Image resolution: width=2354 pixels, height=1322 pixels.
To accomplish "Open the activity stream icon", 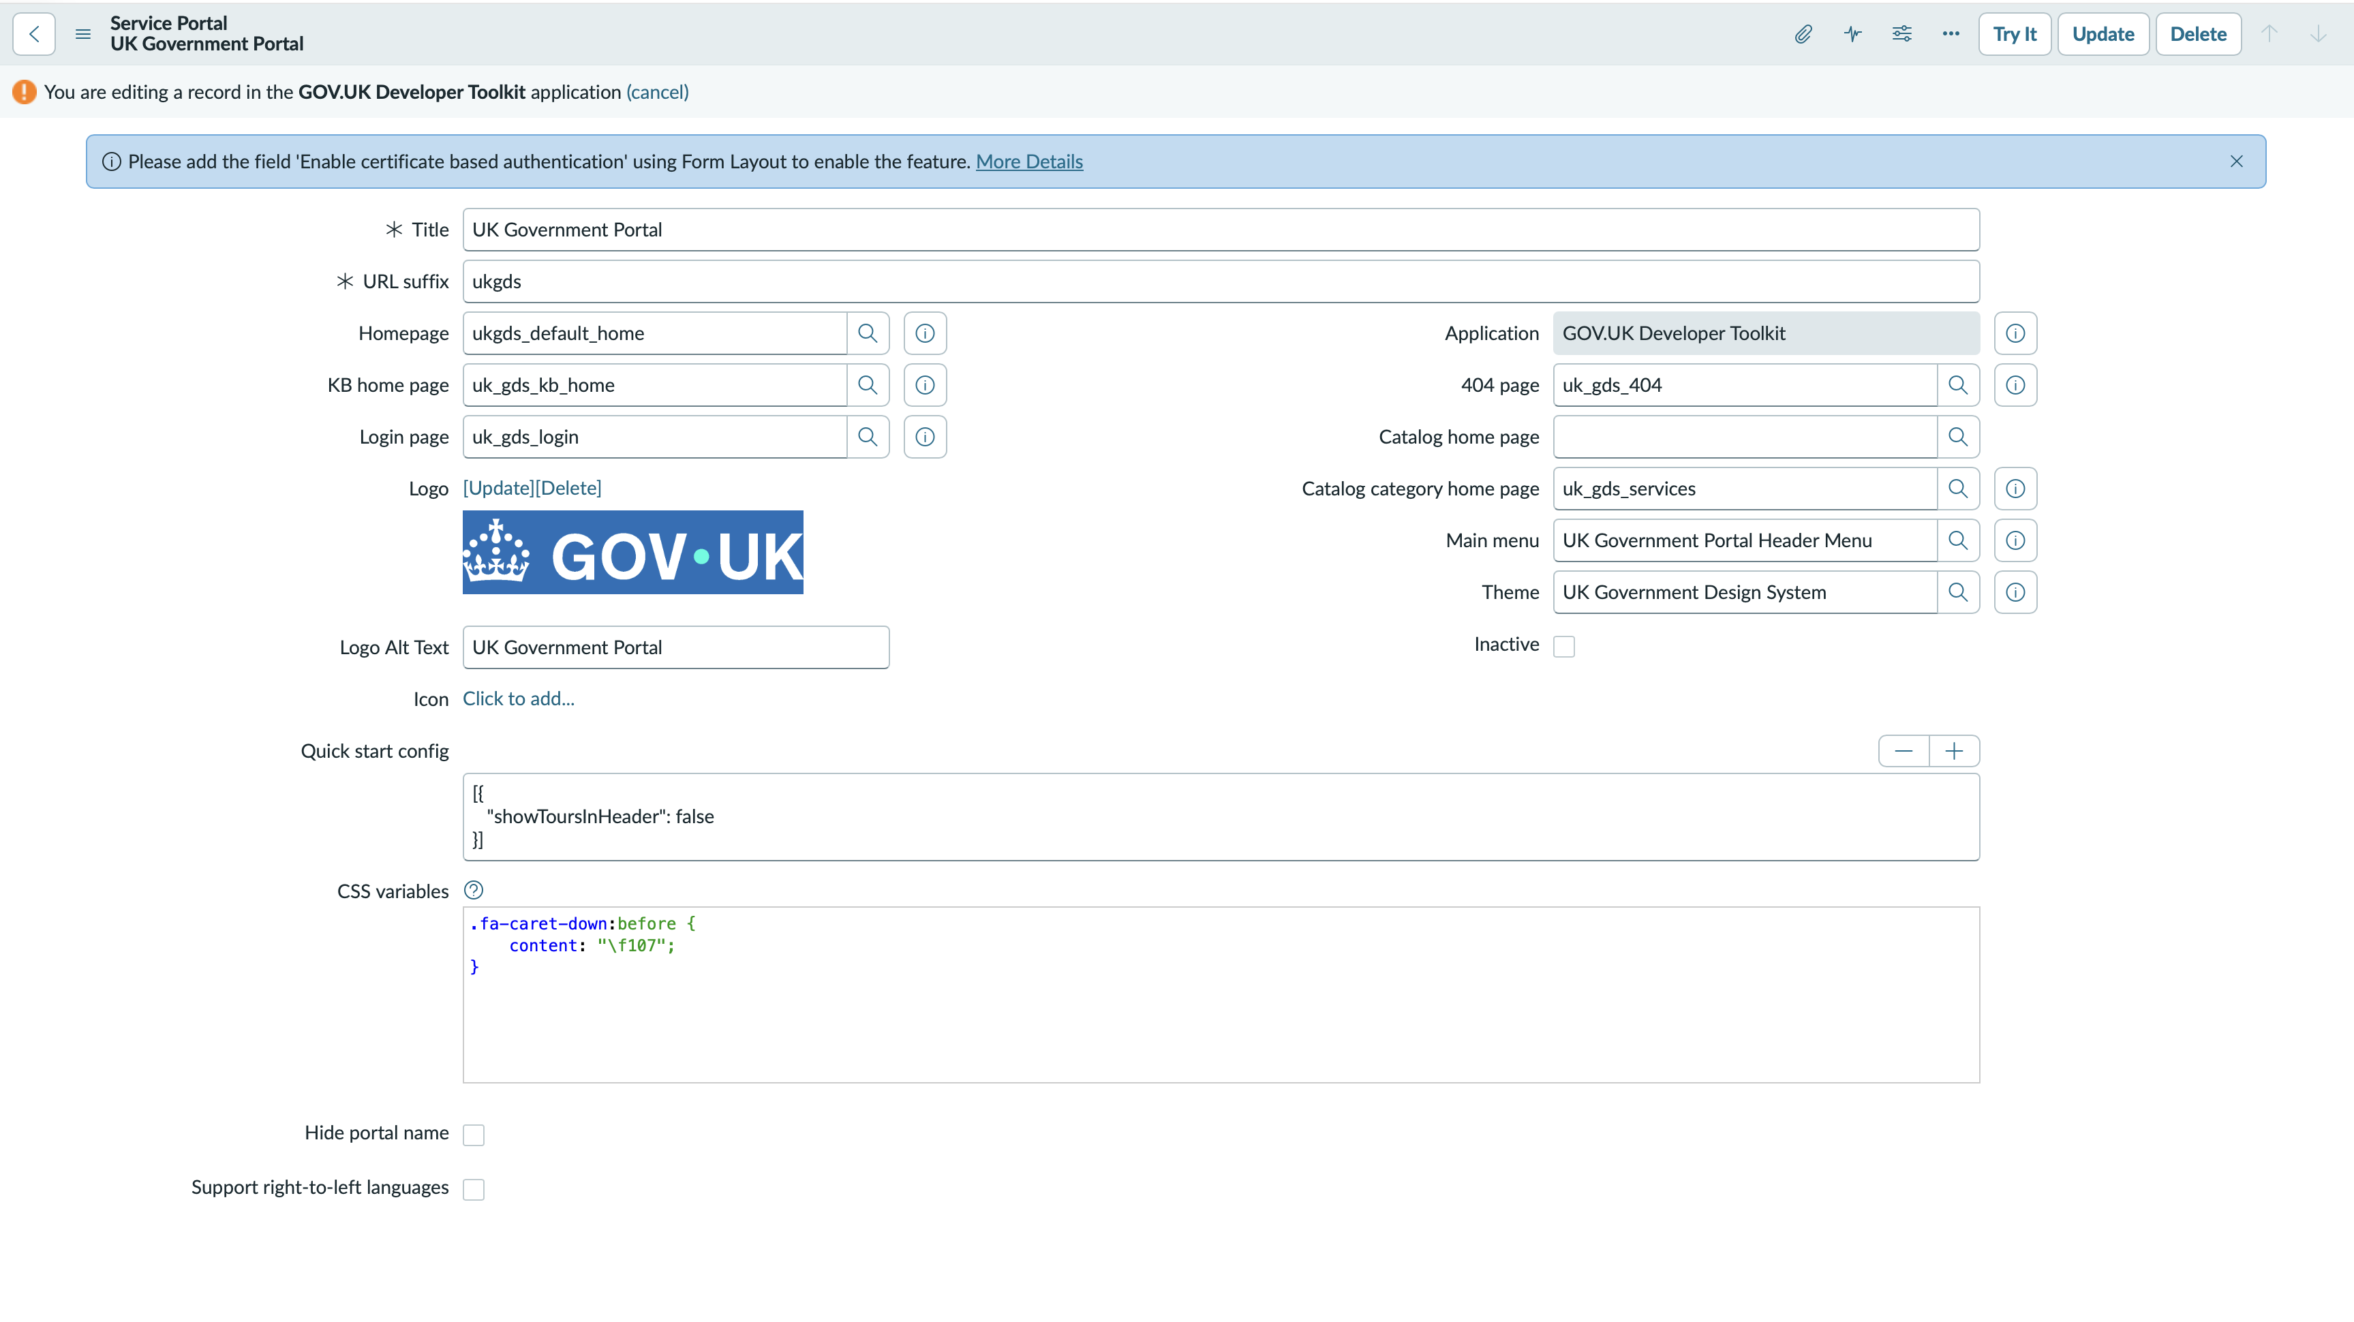I will (1852, 34).
